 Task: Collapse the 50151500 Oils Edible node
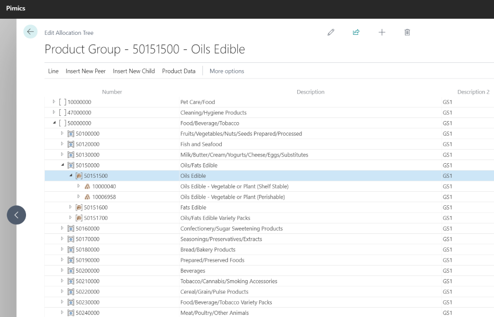coord(71,175)
